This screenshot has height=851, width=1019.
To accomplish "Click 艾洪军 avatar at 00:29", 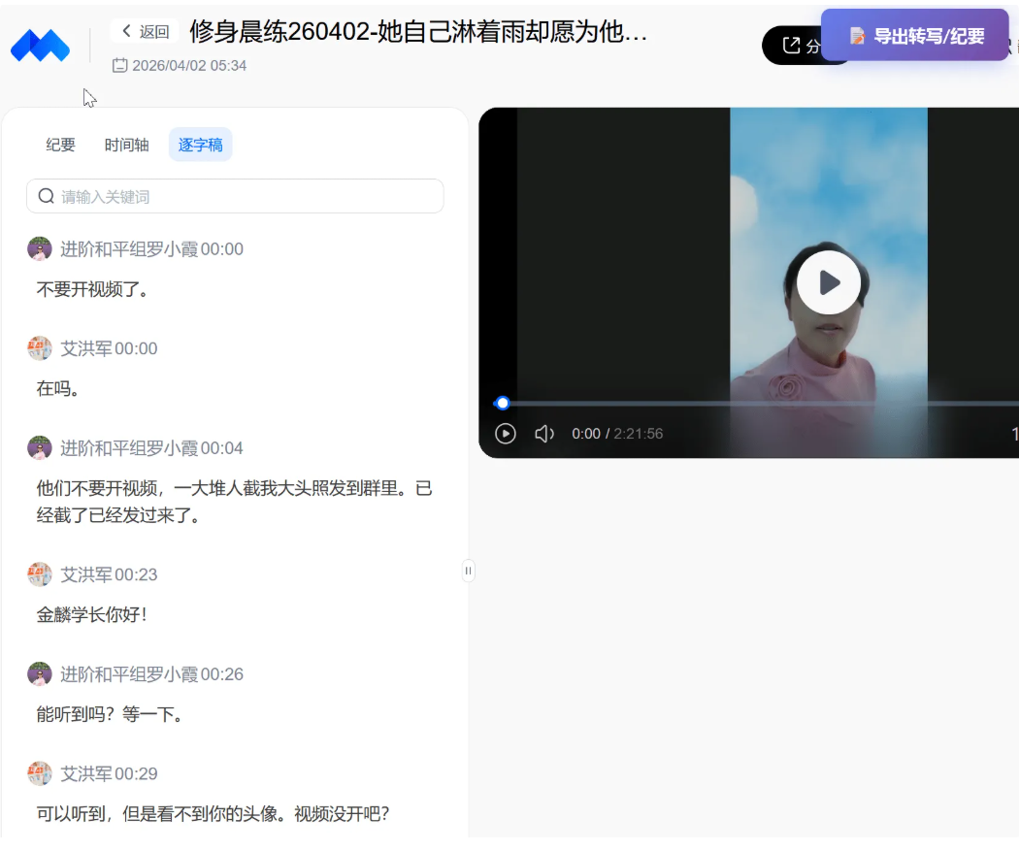I will coord(40,773).
